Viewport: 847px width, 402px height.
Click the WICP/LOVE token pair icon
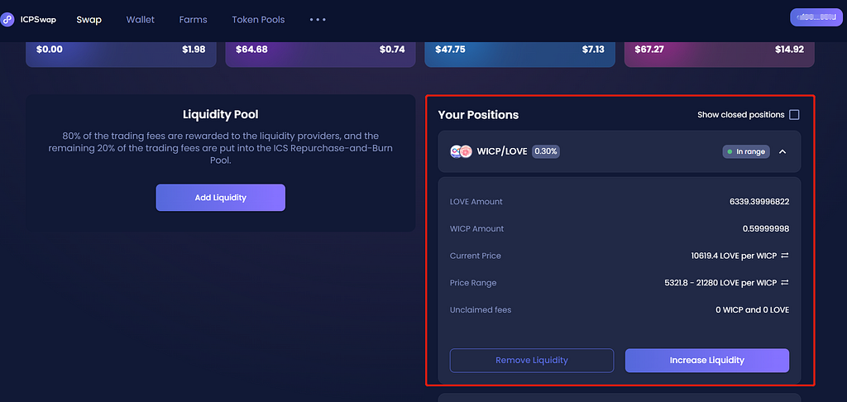(x=462, y=152)
